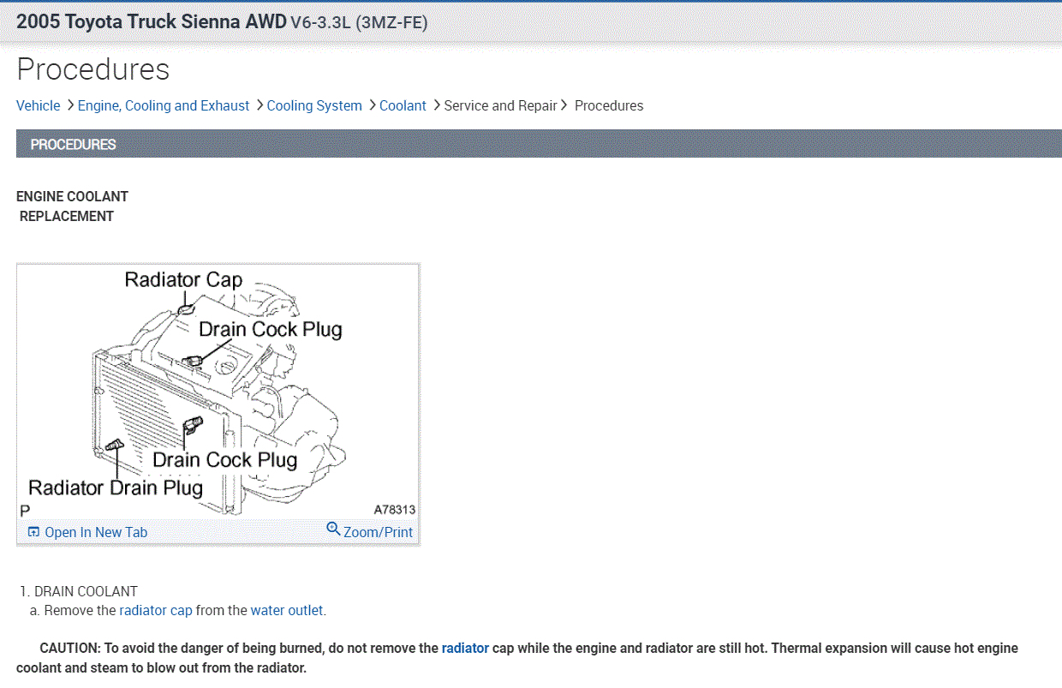Open the Zoom/Print link
This screenshot has height=688, width=1062.
[x=378, y=532]
